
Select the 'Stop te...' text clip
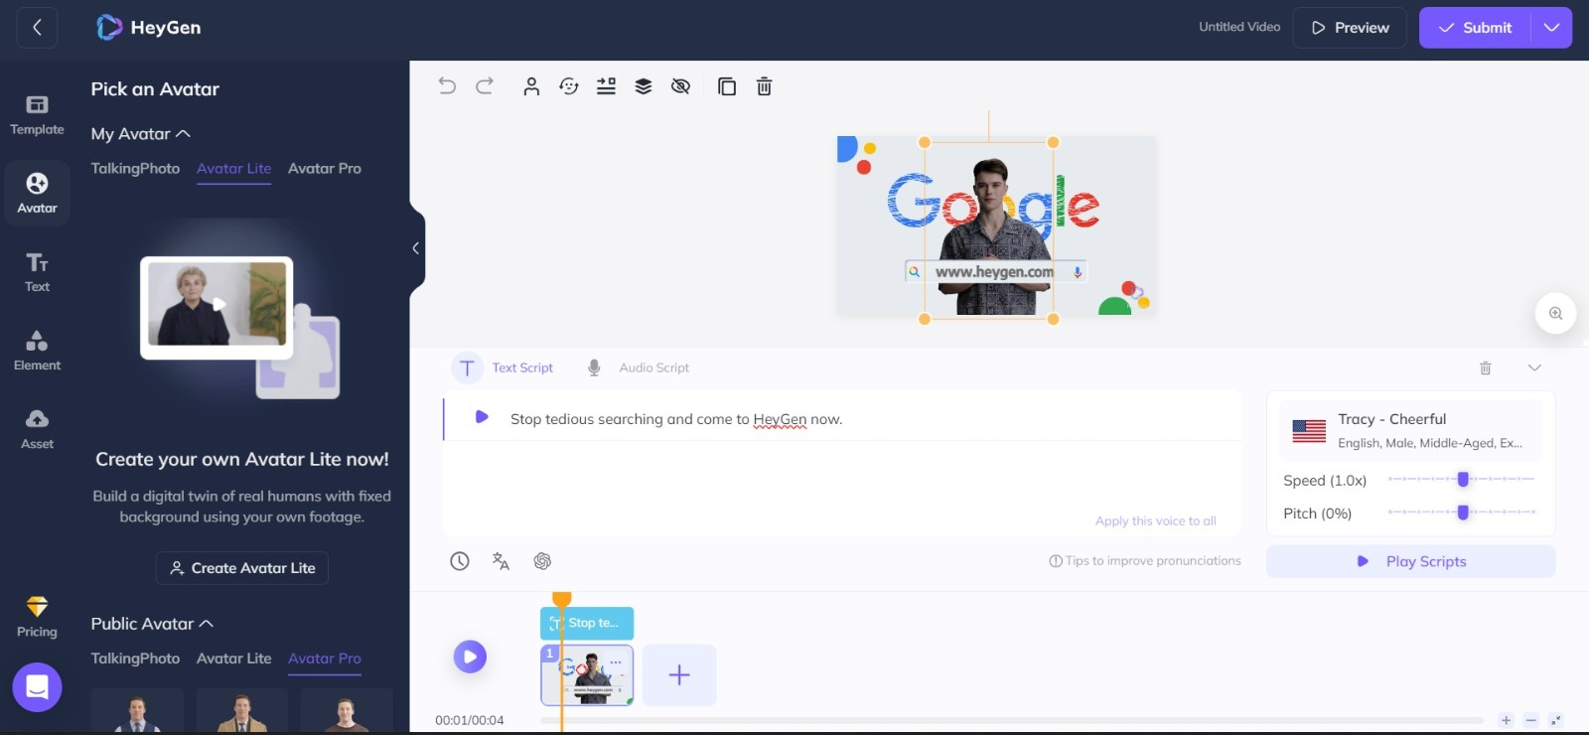pos(587,623)
